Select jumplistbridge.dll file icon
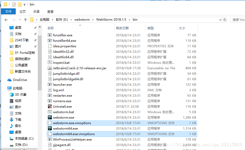245x150 pixels. click(50, 74)
